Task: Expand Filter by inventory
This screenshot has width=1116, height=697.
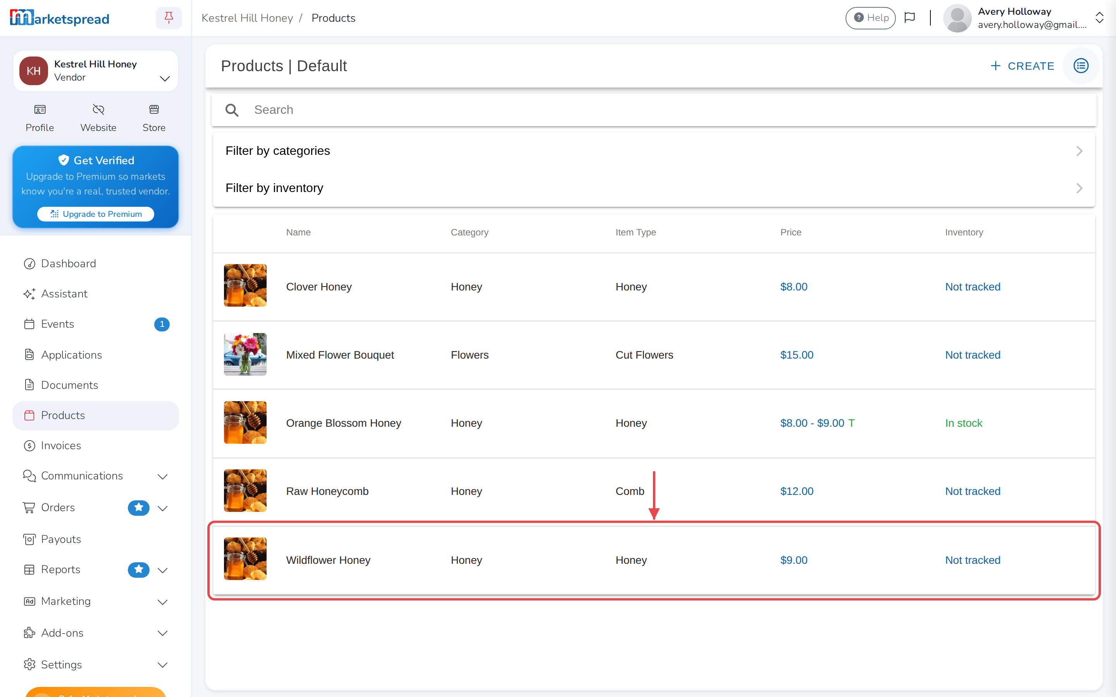Action: tap(653, 188)
